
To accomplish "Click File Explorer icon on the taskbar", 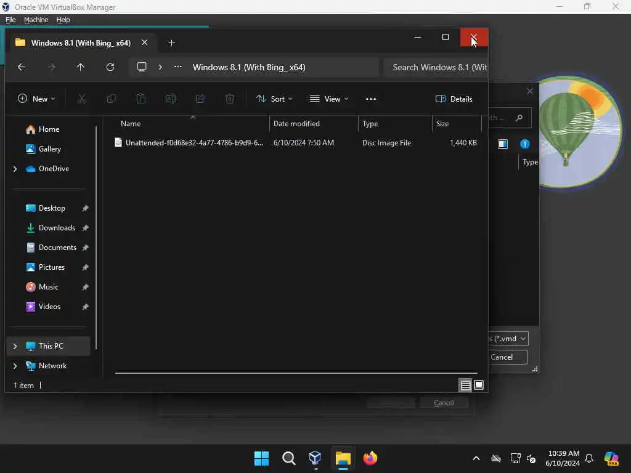I will (343, 458).
